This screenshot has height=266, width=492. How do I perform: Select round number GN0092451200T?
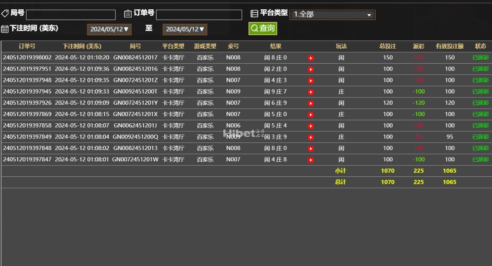pos(136,92)
